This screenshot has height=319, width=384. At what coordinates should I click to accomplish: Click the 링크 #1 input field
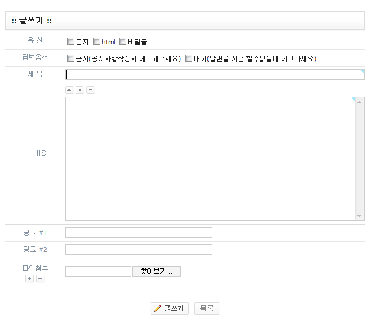[139, 232]
